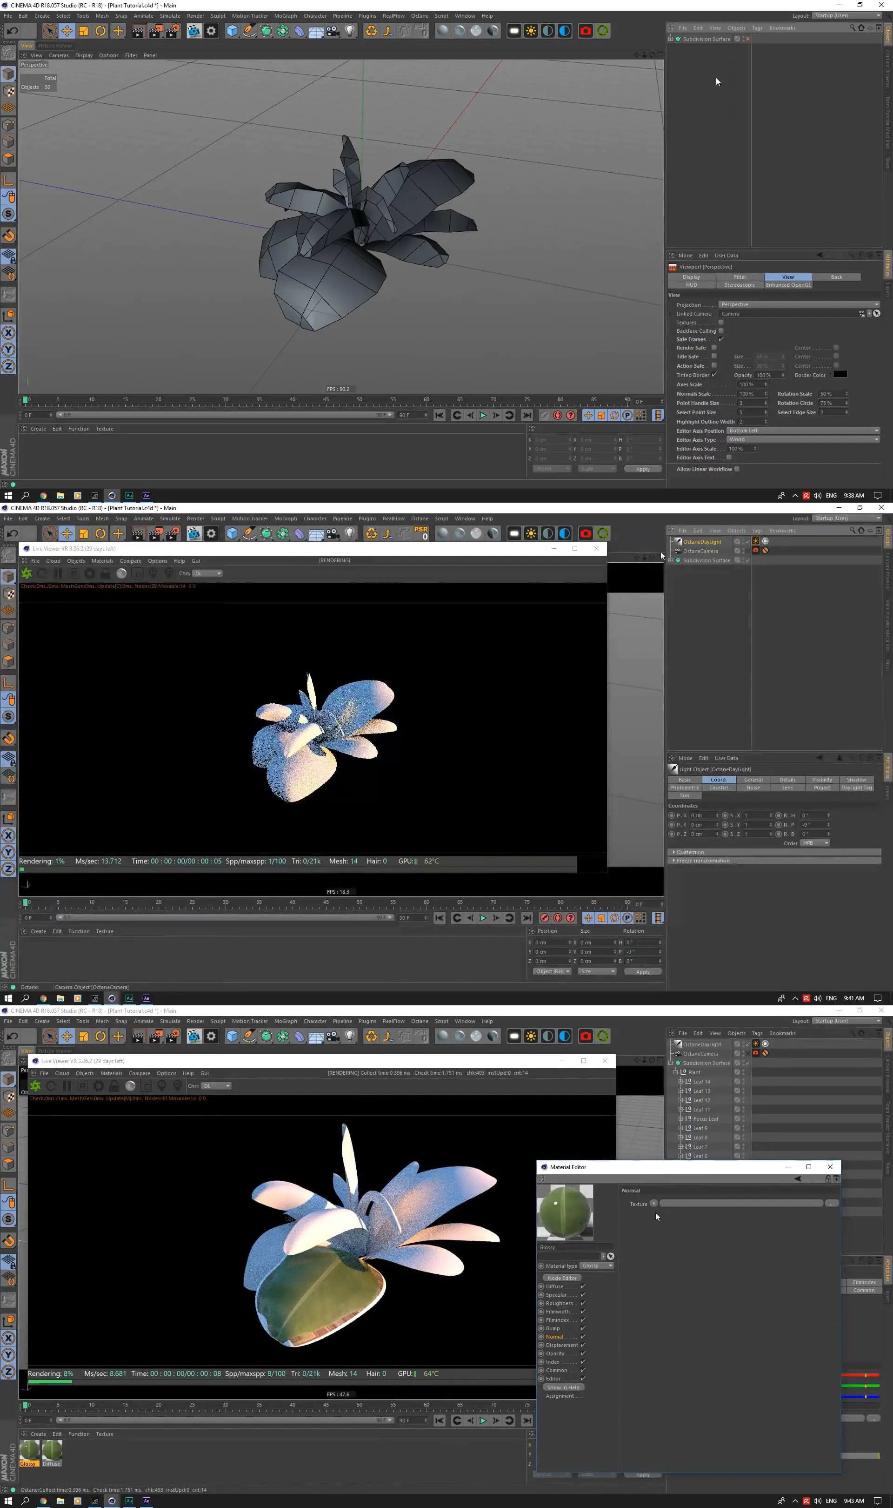This screenshot has width=893, height=1508.
Task: Open the Normal Texture arrow button
Action: coord(653,1204)
